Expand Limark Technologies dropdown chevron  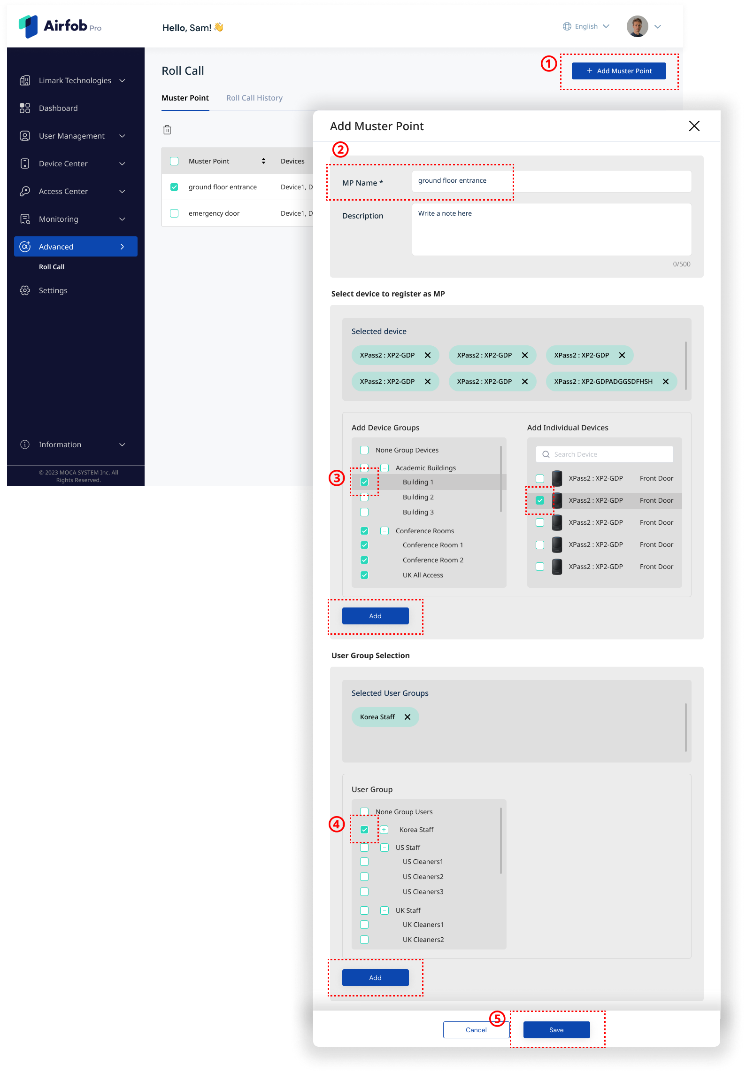coord(122,80)
